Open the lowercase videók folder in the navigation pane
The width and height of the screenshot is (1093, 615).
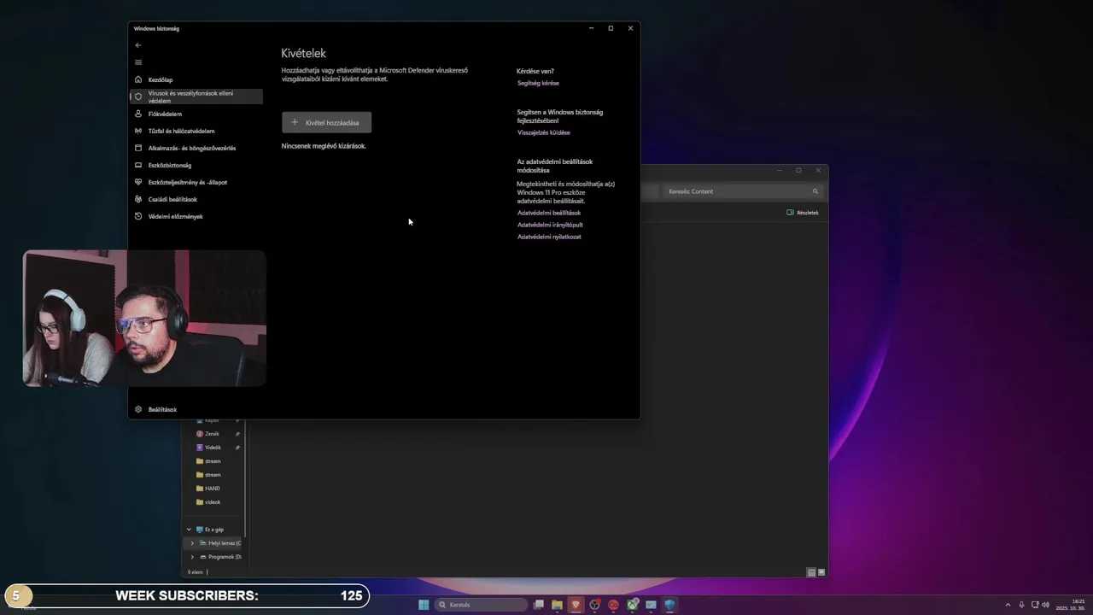click(x=213, y=502)
